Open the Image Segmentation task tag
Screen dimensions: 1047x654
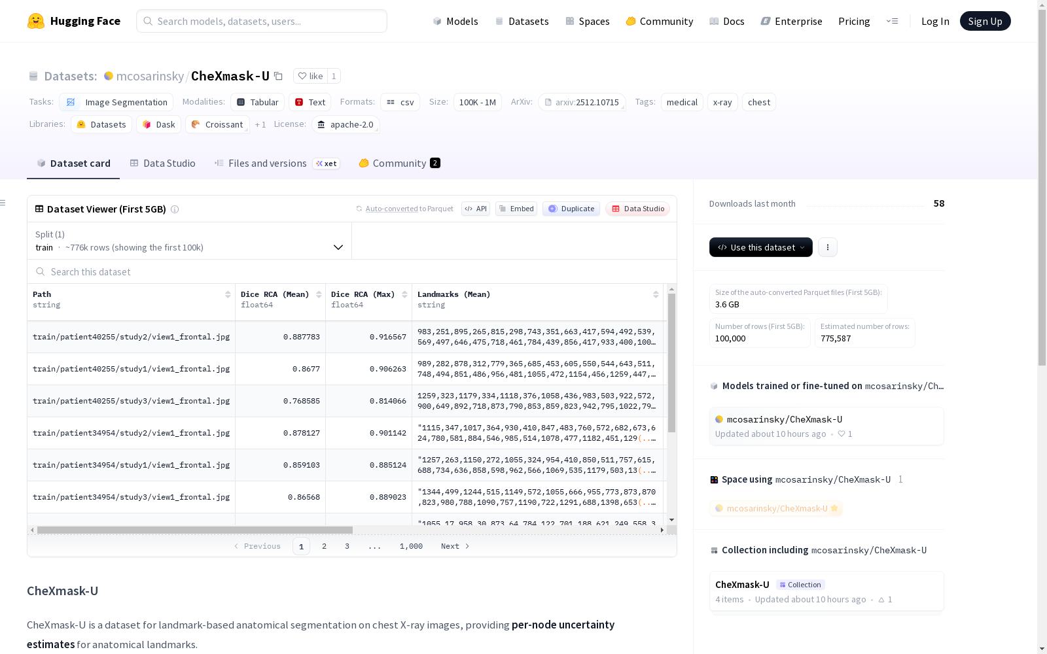coord(116,102)
